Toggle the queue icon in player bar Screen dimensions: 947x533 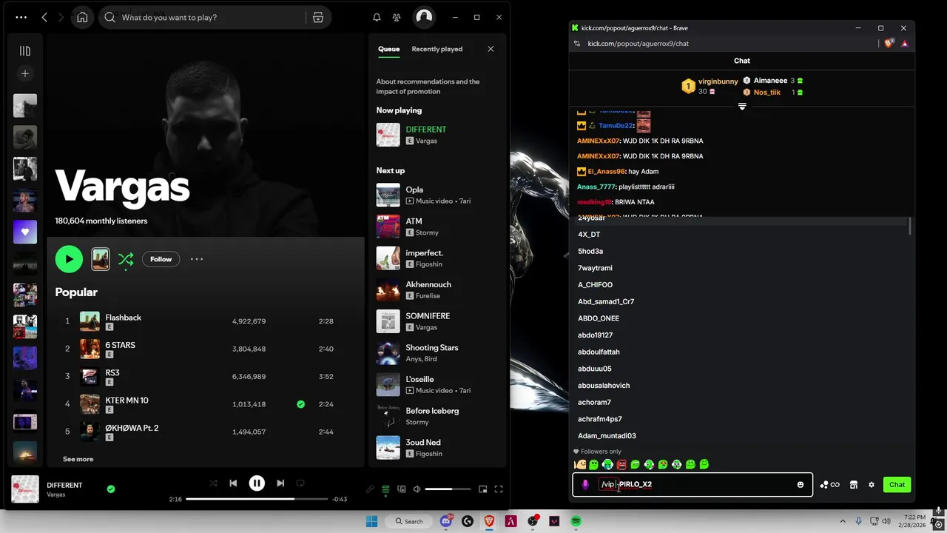(x=385, y=489)
